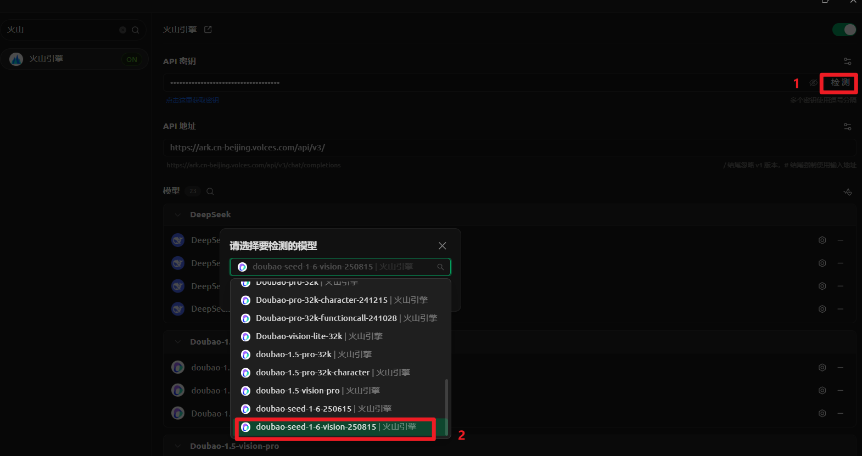Toggle API key visibility eye icon
The image size is (862, 456).
(x=813, y=83)
